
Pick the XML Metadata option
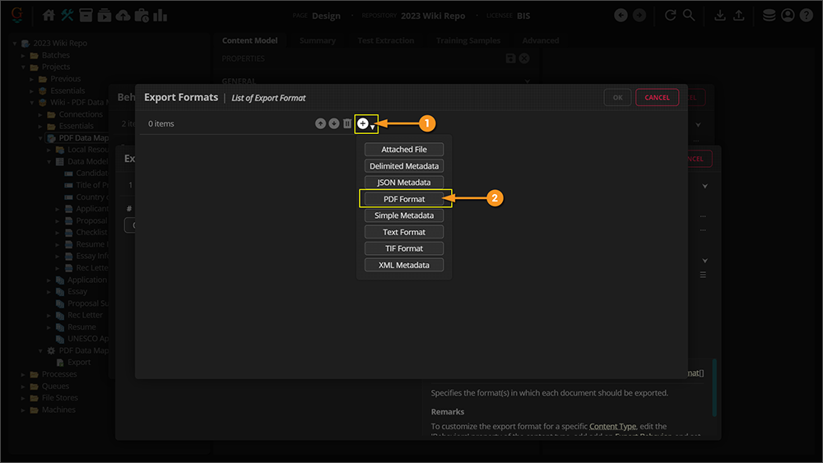click(x=404, y=265)
